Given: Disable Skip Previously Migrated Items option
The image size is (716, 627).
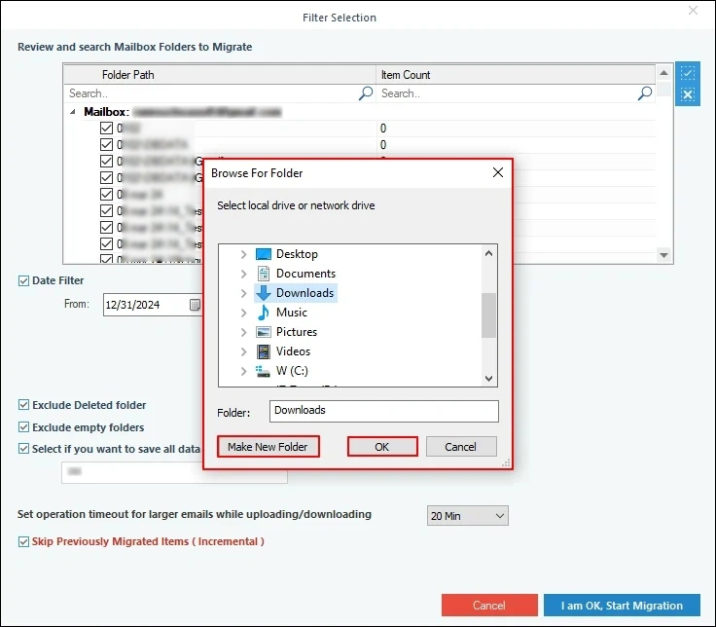Looking at the screenshot, I should 24,541.
